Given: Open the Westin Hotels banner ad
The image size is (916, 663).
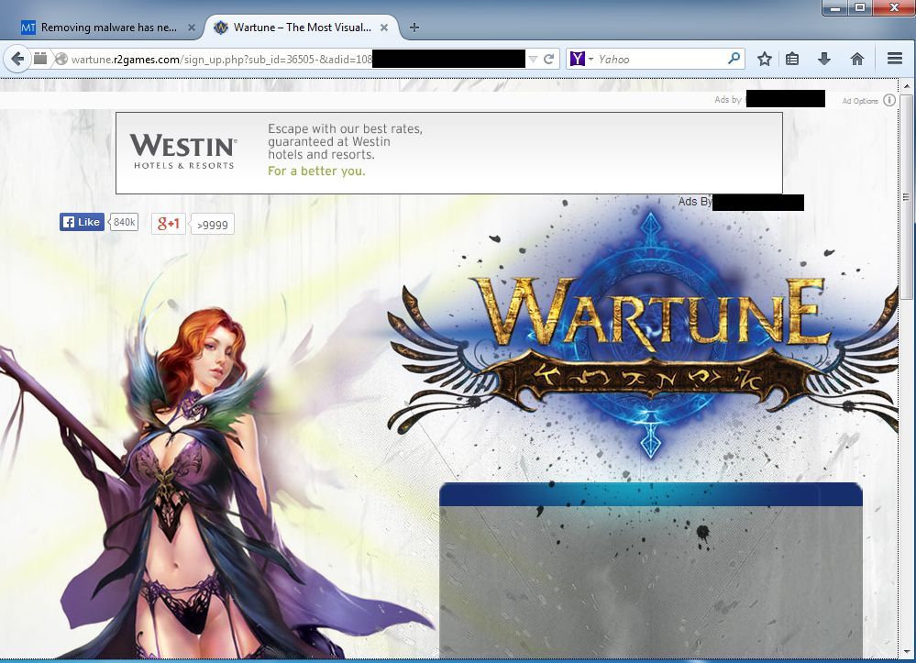Looking at the screenshot, I should point(448,153).
